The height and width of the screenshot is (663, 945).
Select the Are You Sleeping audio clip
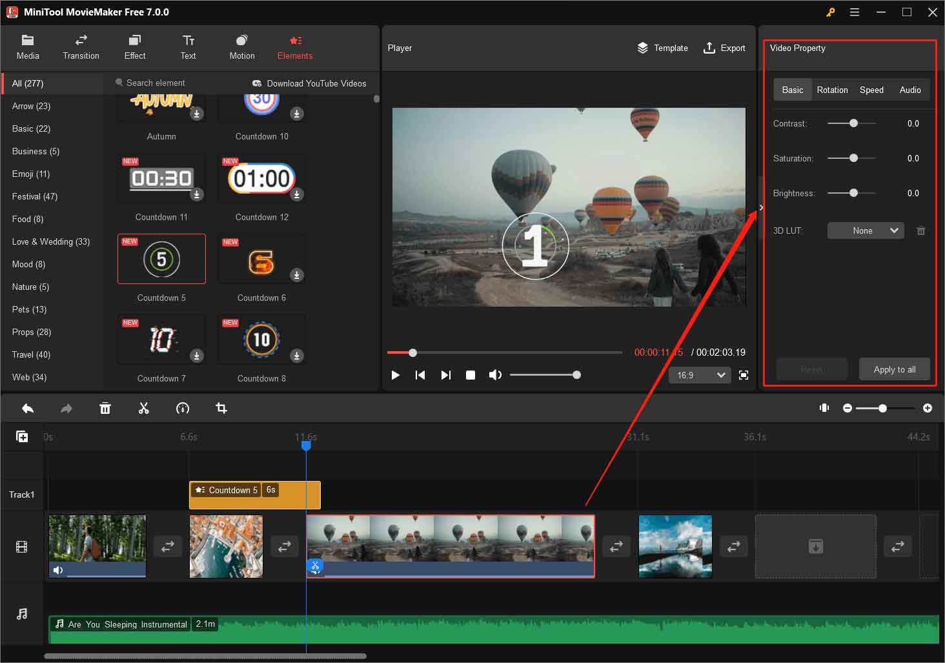click(494, 629)
